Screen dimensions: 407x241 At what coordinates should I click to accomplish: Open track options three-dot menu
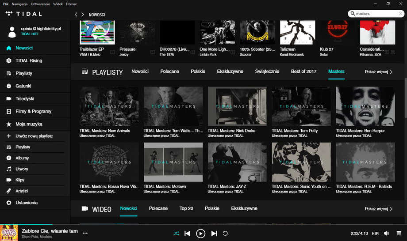click(85, 233)
